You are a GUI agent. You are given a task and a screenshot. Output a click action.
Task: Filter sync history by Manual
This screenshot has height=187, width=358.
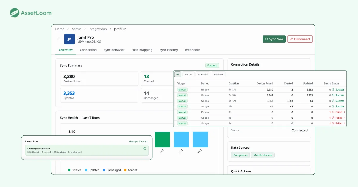(x=188, y=74)
